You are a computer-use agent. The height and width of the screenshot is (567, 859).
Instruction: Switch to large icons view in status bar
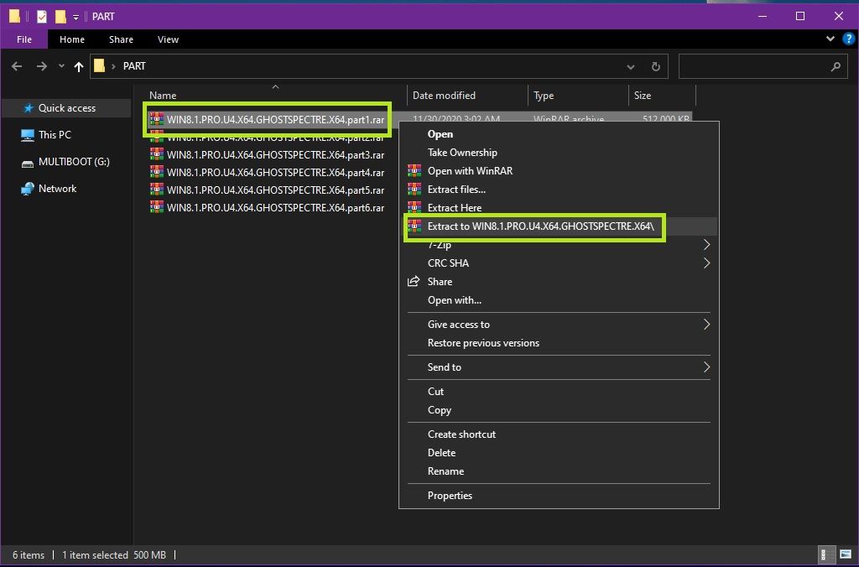point(845,554)
